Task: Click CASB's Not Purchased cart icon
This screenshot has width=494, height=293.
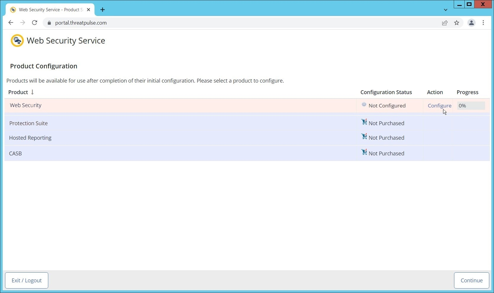Action: coord(364,152)
